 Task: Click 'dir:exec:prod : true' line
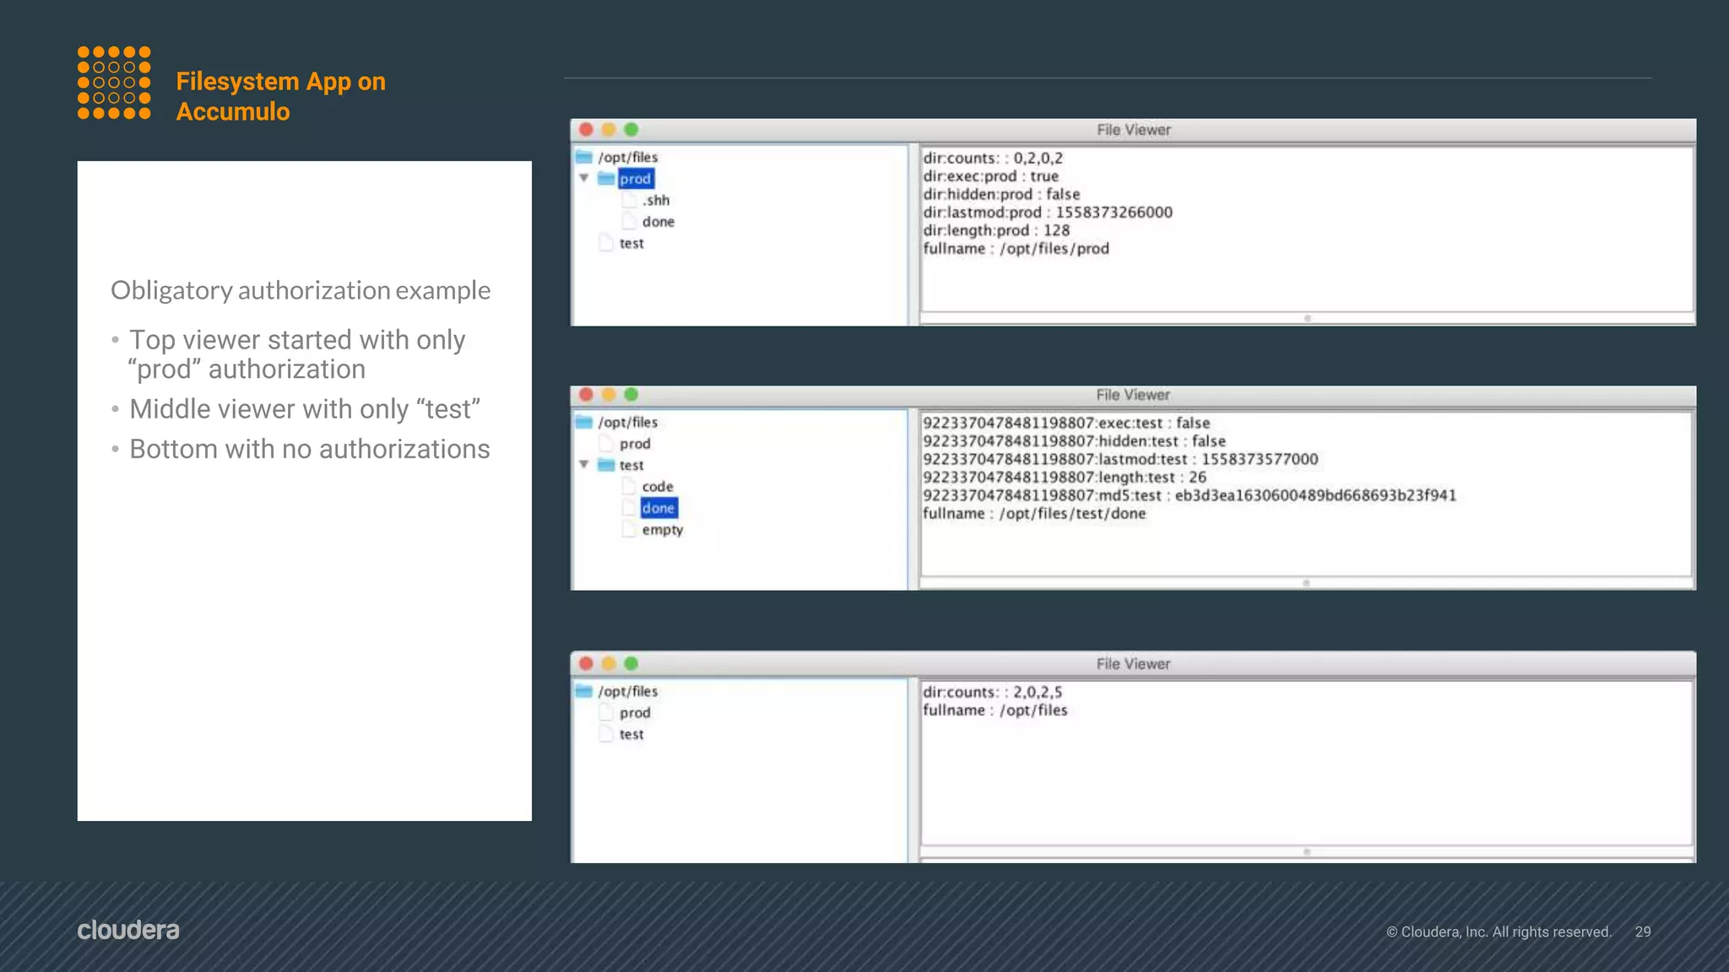(990, 176)
